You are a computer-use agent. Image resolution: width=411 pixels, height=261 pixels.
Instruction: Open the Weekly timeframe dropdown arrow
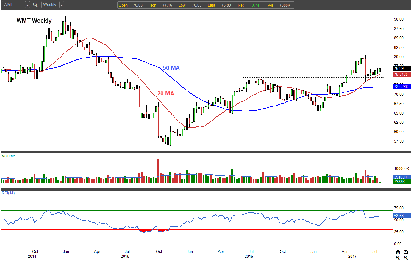coord(62,5)
